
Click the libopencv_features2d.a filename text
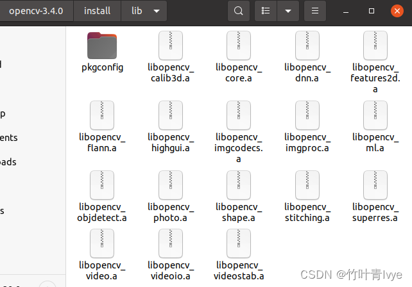375,78
